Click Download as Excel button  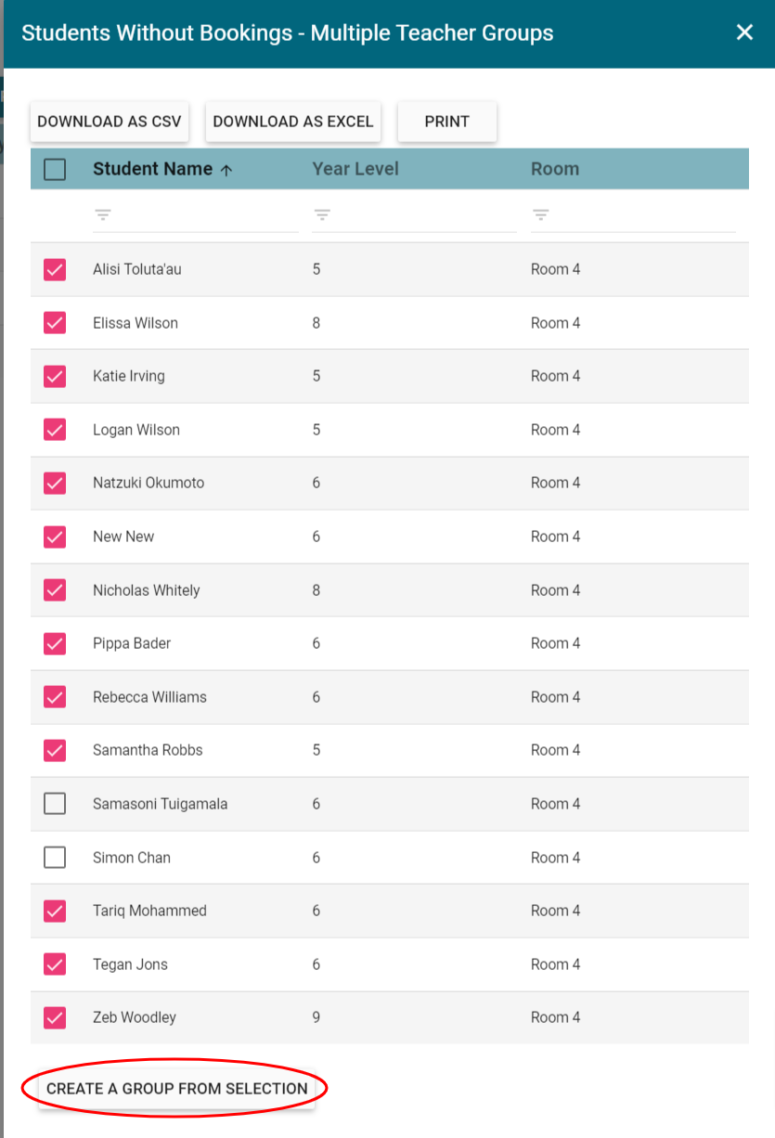293,122
